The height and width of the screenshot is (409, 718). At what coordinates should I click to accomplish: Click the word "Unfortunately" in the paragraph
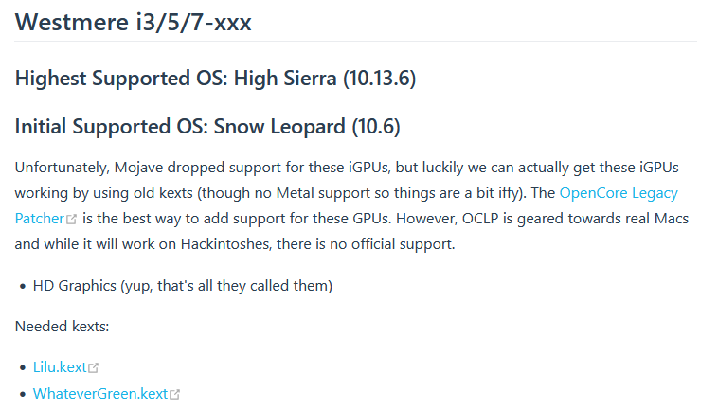click(x=60, y=168)
